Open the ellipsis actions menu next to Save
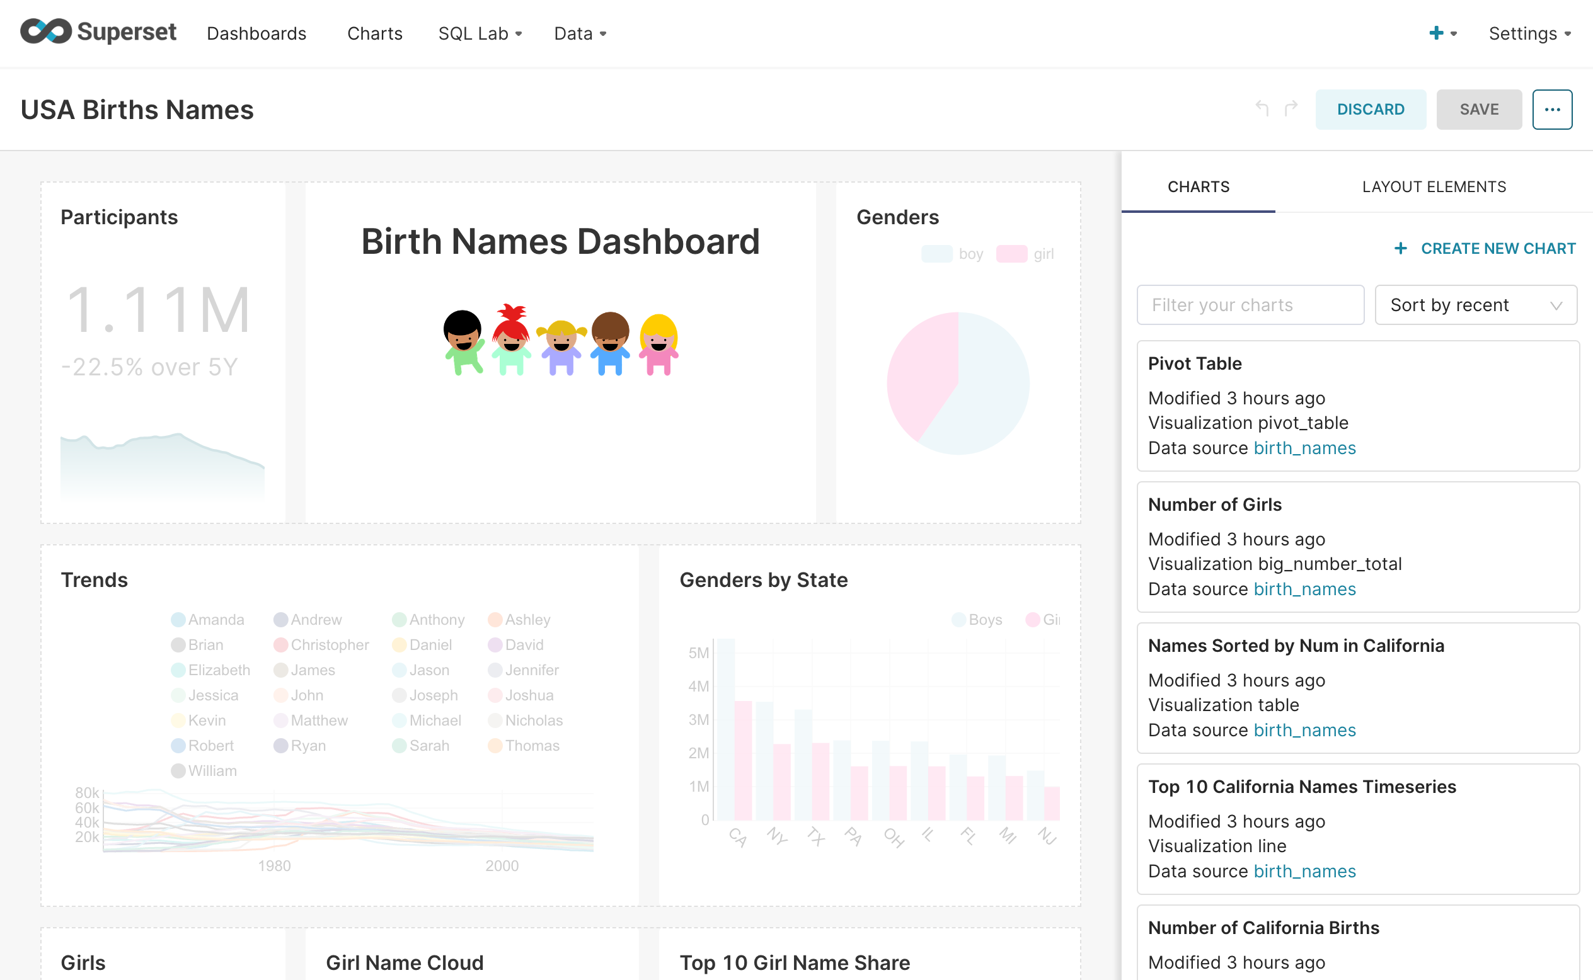The width and height of the screenshot is (1593, 980). coord(1553,109)
